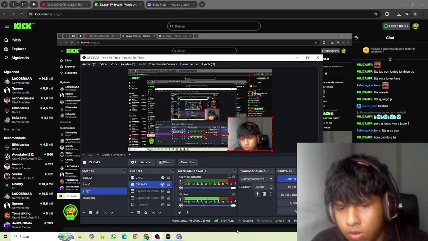Open Task View on the taskbar

(x=80, y=237)
